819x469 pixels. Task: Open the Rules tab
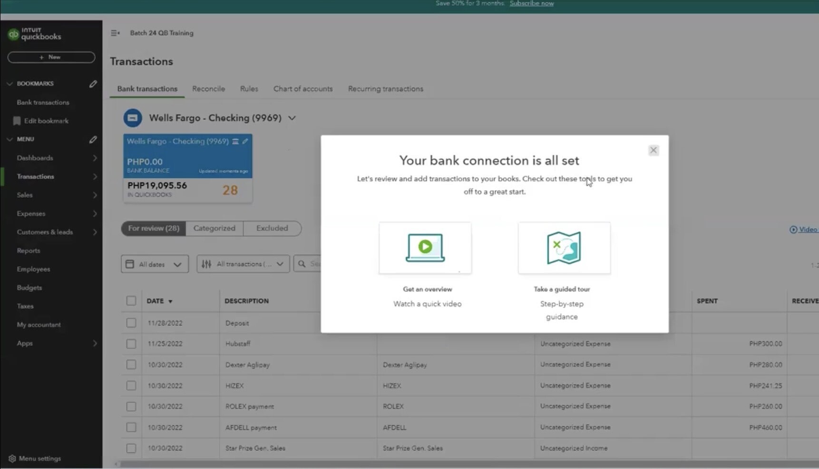pos(249,89)
